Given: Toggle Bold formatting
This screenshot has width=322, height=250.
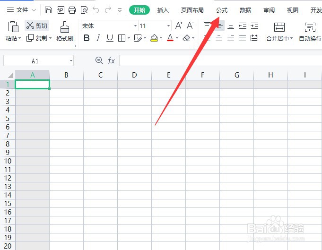Looking at the screenshot, I should (x=87, y=38).
